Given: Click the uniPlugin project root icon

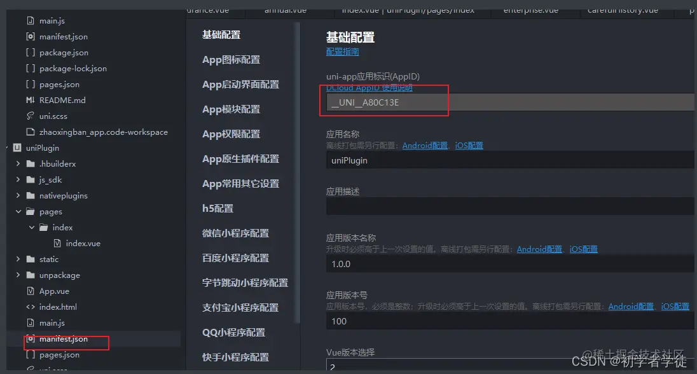Looking at the screenshot, I should pos(16,148).
